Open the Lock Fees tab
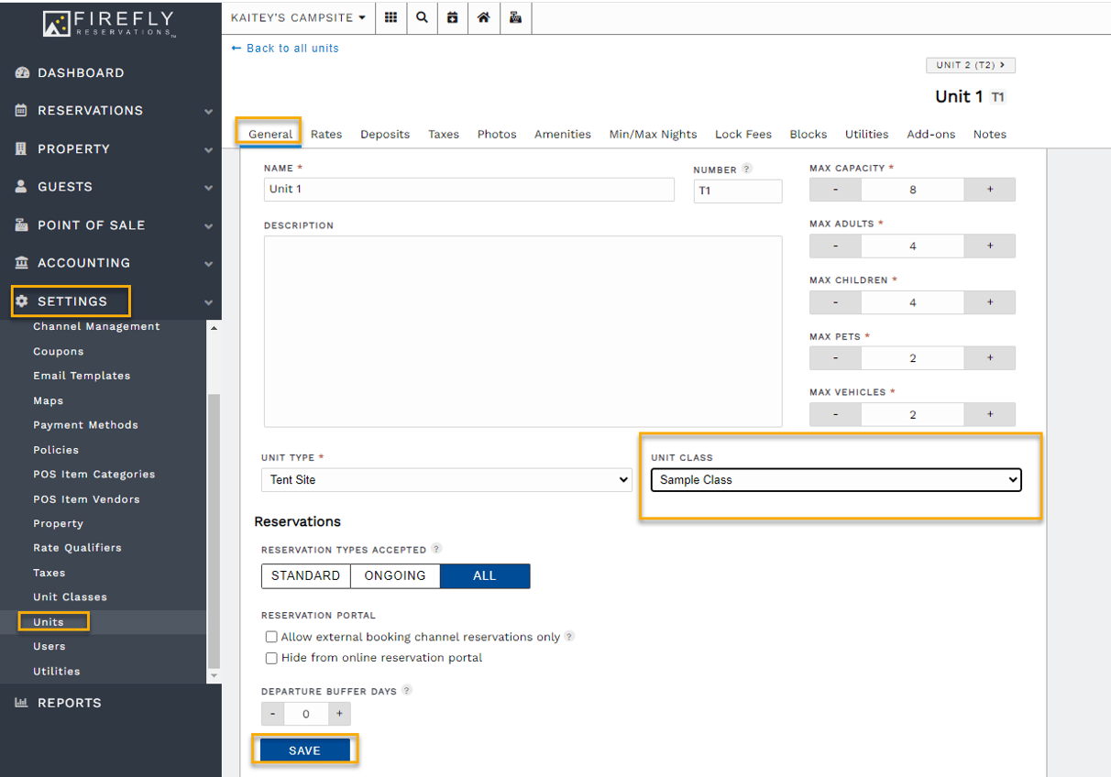The image size is (1111, 777). click(x=743, y=134)
